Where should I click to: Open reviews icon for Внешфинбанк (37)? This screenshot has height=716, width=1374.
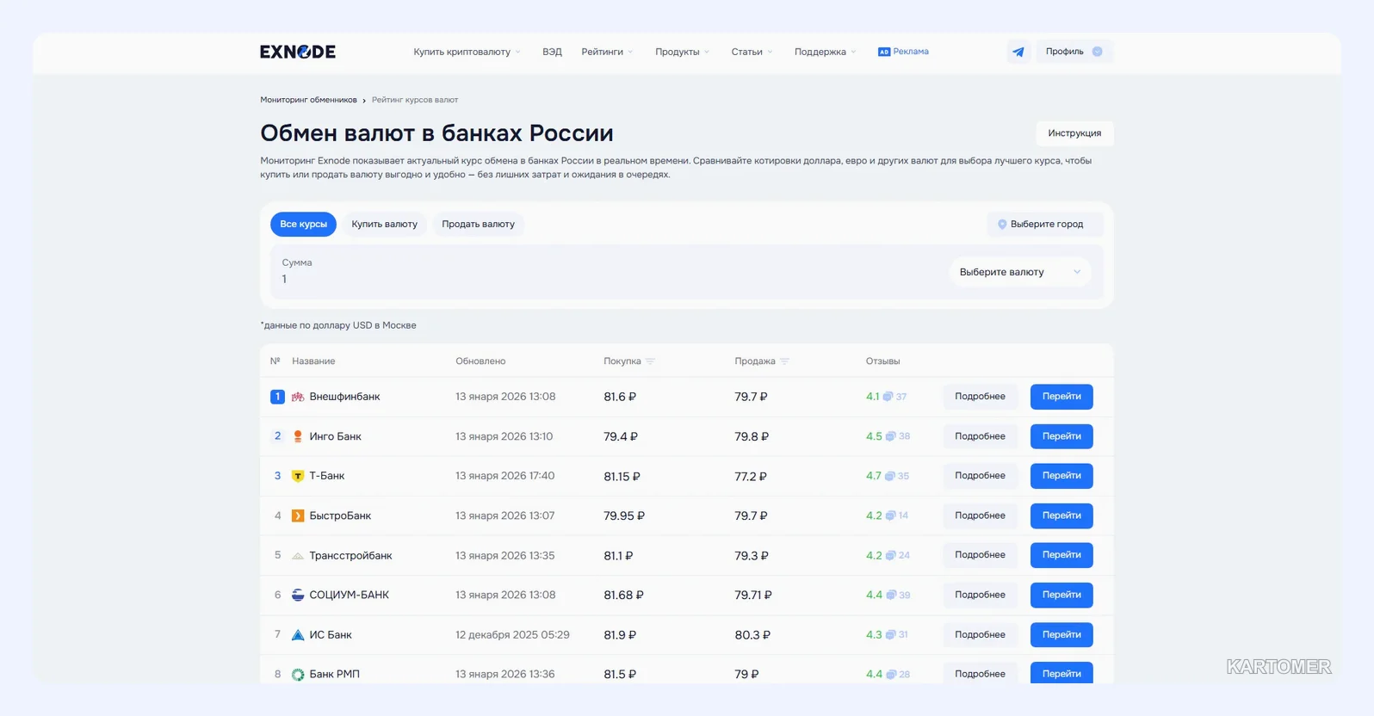click(x=888, y=397)
